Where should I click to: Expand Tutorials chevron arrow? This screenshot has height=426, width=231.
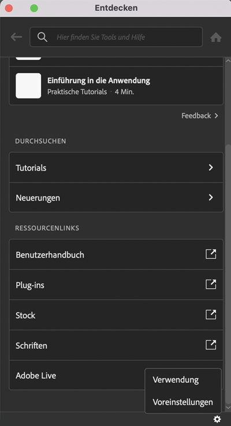pos(211,168)
